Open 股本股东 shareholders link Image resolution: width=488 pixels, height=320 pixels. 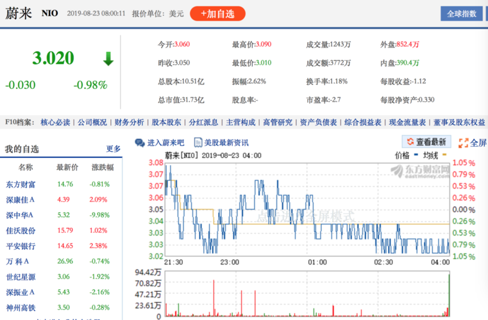166,122
